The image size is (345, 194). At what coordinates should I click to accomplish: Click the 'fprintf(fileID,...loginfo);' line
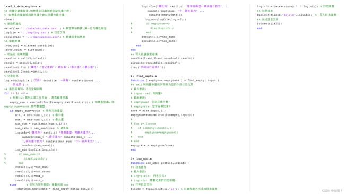[x=297, y=15]
